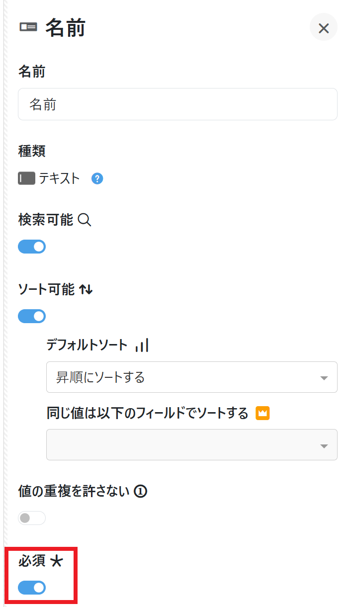This screenshot has width=347, height=607.
Task: Click the magnifier icon beside 検索可能
Action: click(85, 220)
